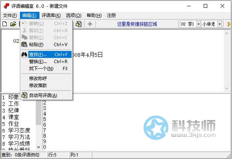The height and width of the screenshot is (159, 232).
Task: Open the 文件(F) menu
Action: tap(10, 15)
